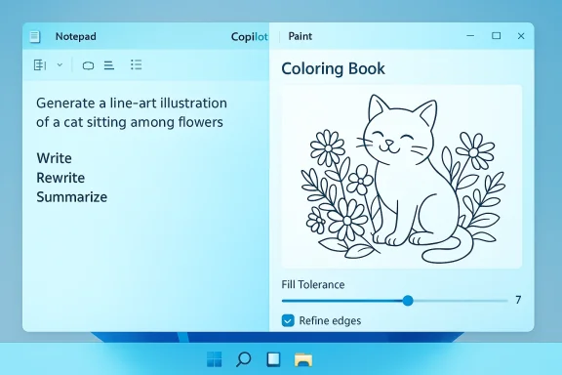Open Windows Start from taskbar
This screenshot has width=562, height=375.
click(215, 359)
